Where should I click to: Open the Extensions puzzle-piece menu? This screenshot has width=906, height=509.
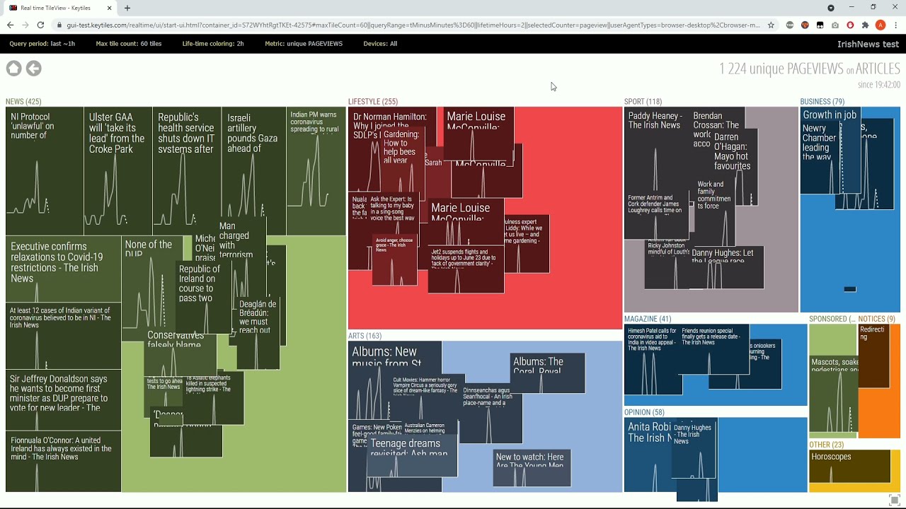tap(865, 25)
